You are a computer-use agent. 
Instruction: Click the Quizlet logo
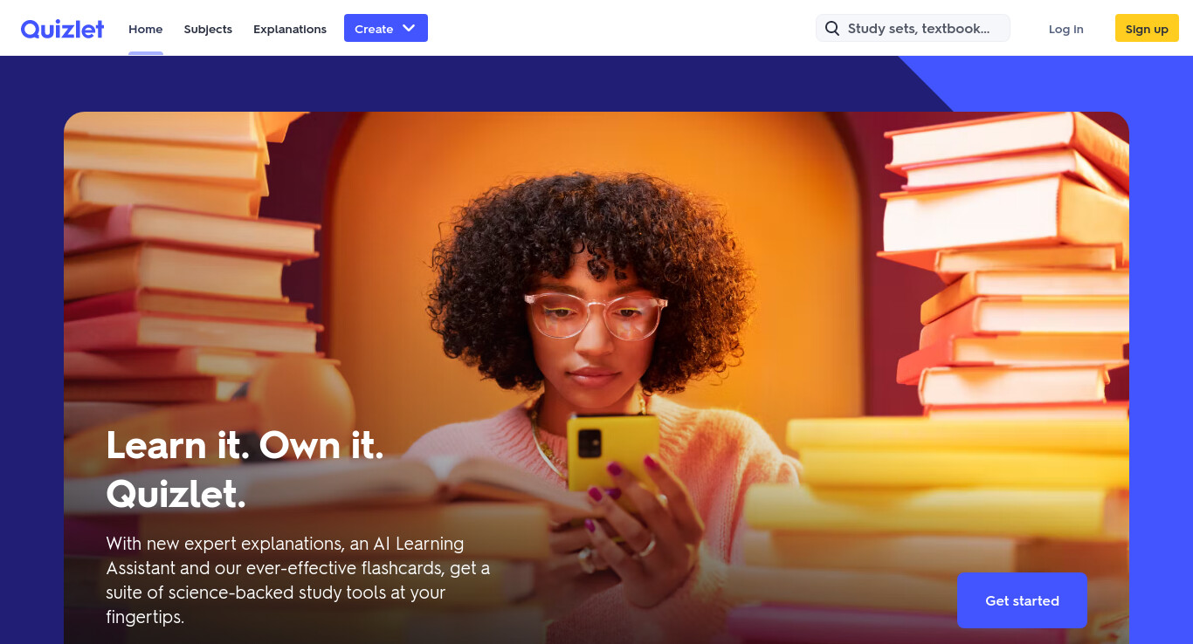(x=63, y=29)
